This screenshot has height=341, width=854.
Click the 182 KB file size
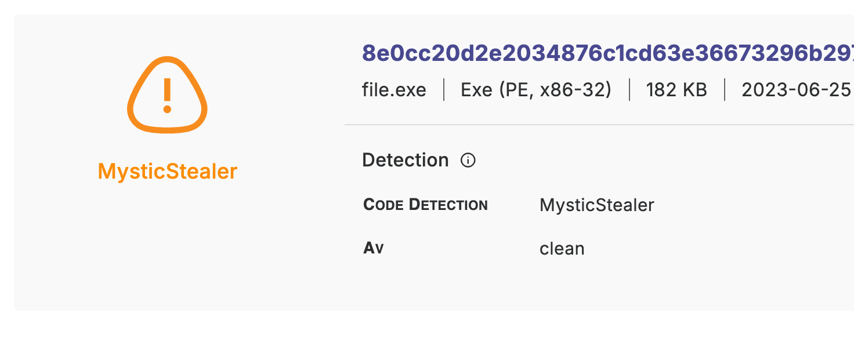click(x=676, y=90)
